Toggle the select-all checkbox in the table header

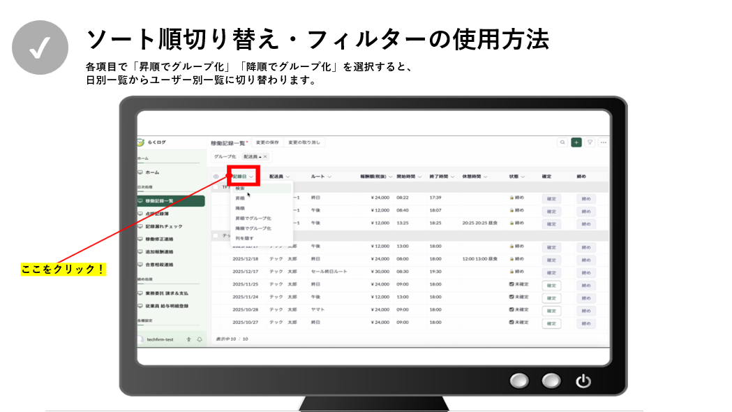[x=225, y=177]
